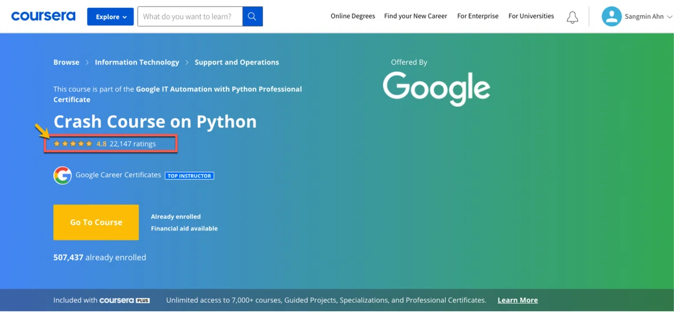Click the 507,437 already enrolled text

point(100,257)
